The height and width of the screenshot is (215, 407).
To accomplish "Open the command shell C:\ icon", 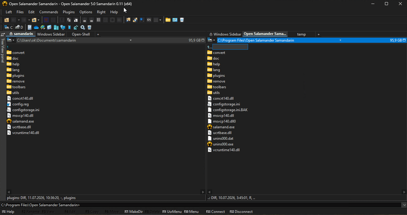I will (x=149, y=20).
